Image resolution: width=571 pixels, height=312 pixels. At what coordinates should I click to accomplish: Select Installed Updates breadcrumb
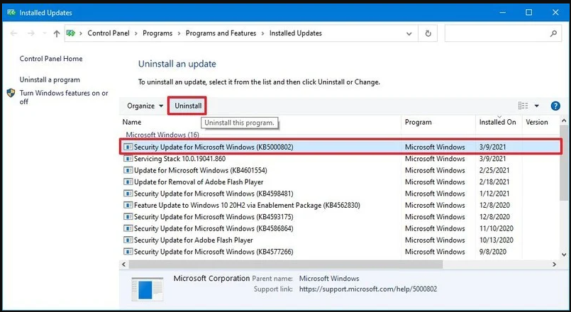[x=296, y=33]
